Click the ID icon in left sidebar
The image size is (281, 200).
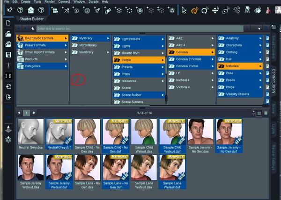tap(8, 76)
